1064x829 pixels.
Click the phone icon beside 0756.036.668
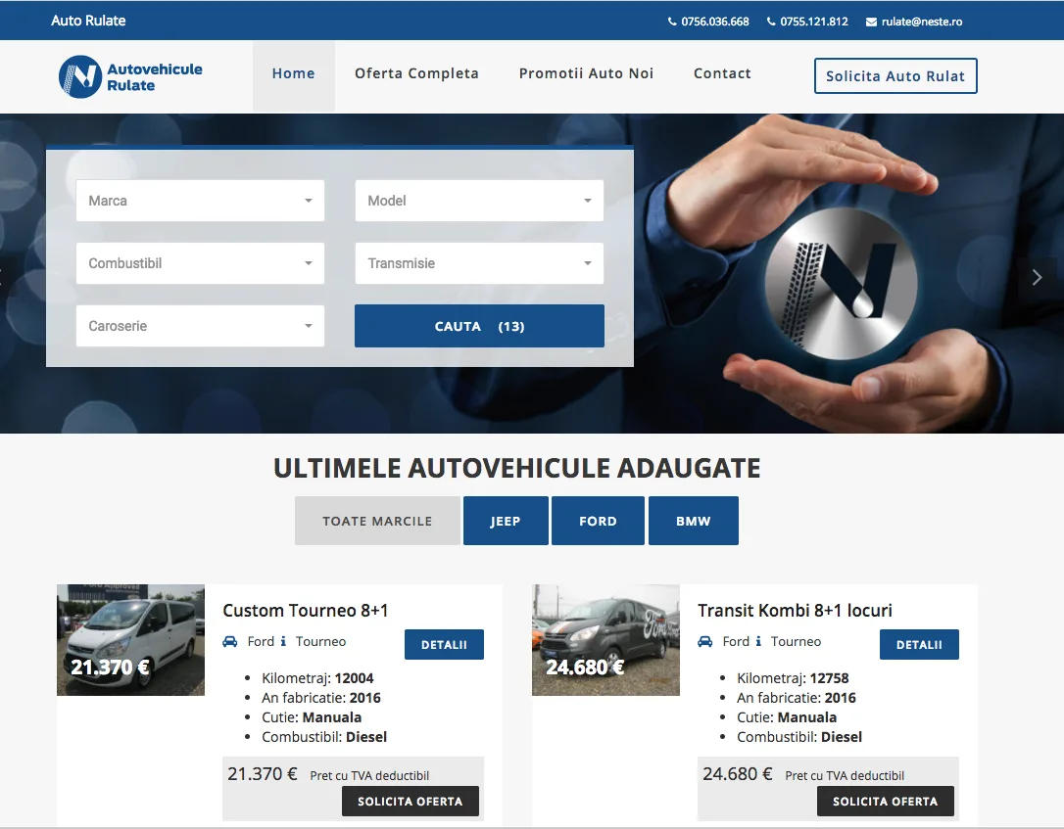click(x=672, y=21)
